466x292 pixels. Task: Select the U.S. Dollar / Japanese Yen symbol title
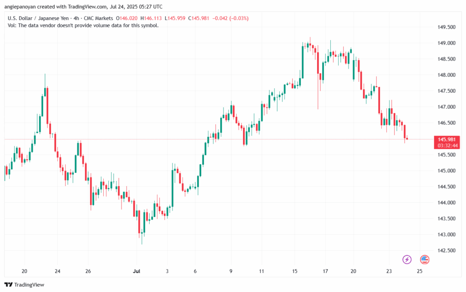click(38, 18)
